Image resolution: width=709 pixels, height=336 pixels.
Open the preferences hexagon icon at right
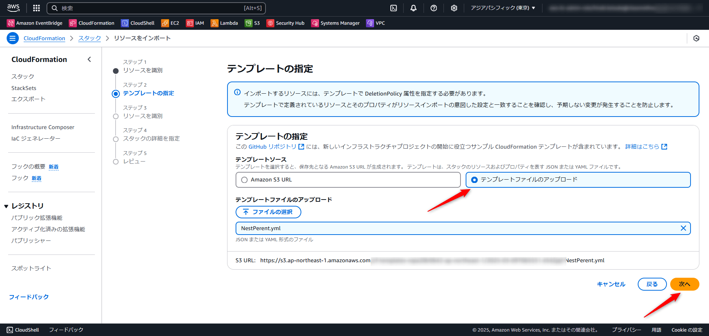pyautogui.click(x=696, y=38)
